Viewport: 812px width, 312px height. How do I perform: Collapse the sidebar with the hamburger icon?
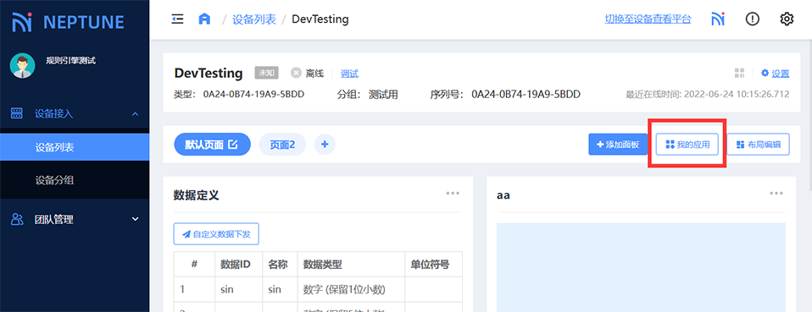pyautogui.click(x=178, y=19)
